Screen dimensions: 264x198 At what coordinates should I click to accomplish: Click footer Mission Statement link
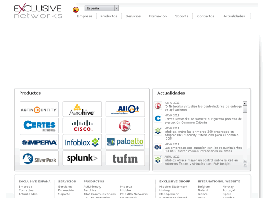[x=174, y=187]
